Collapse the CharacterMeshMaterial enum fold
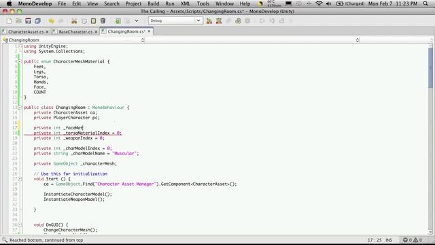This screenshot has width=435, height=245. 20,61
